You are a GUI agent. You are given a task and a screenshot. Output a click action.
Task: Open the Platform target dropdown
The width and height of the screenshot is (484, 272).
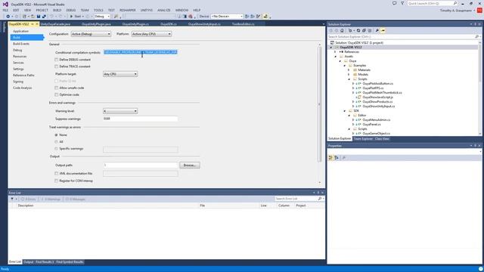pos(120,74)
